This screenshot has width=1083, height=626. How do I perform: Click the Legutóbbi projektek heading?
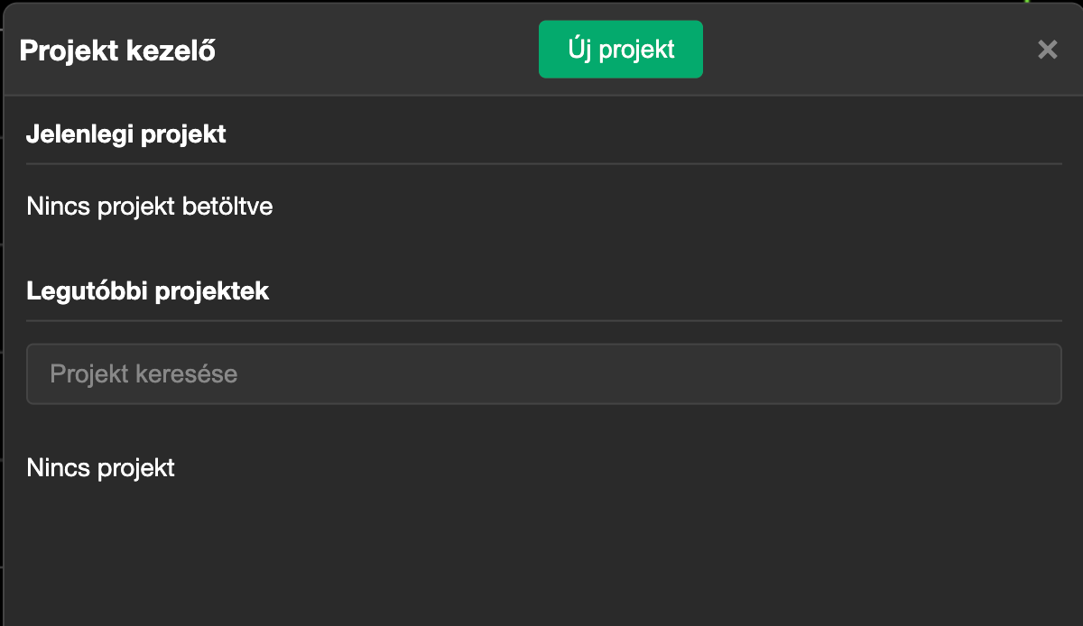click(147, 290)
